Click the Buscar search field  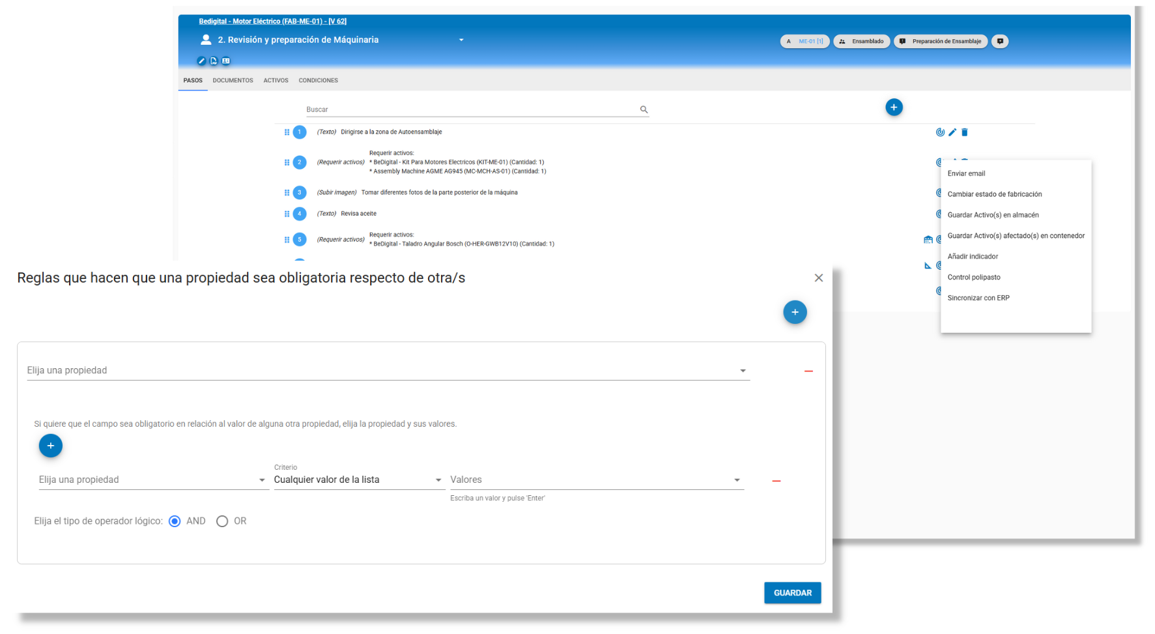(469, 109)
